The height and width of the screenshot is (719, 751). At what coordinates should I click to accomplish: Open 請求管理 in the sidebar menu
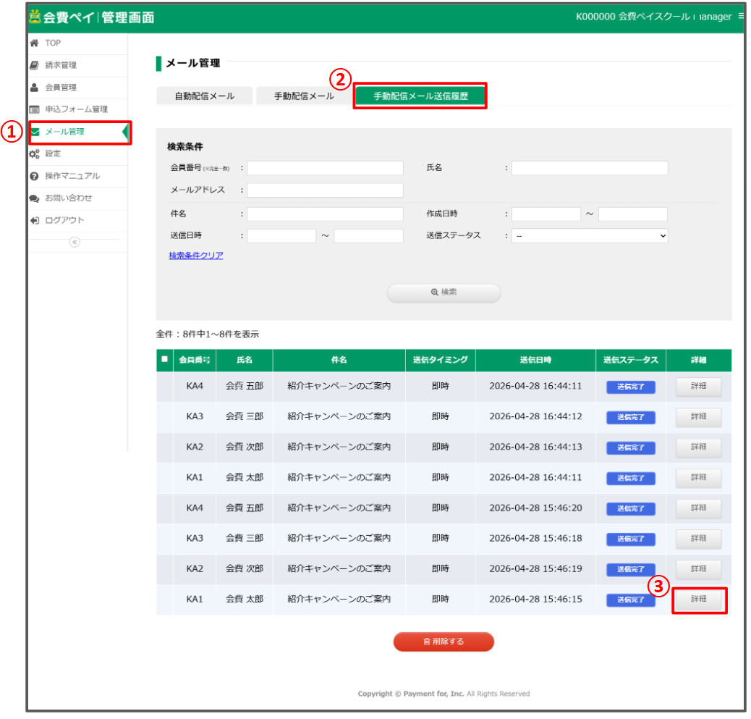click(x=61, y=65)
